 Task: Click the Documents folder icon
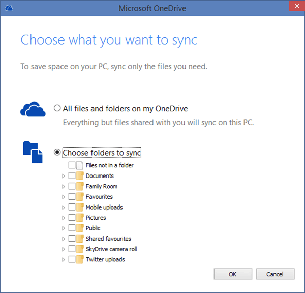pos(80,176)
